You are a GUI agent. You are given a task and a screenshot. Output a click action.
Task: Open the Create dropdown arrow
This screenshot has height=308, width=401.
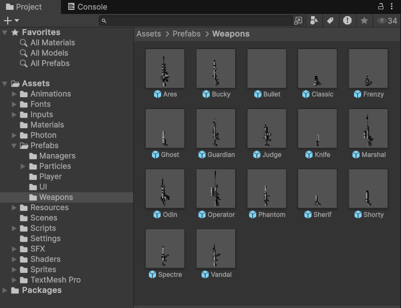17,21
